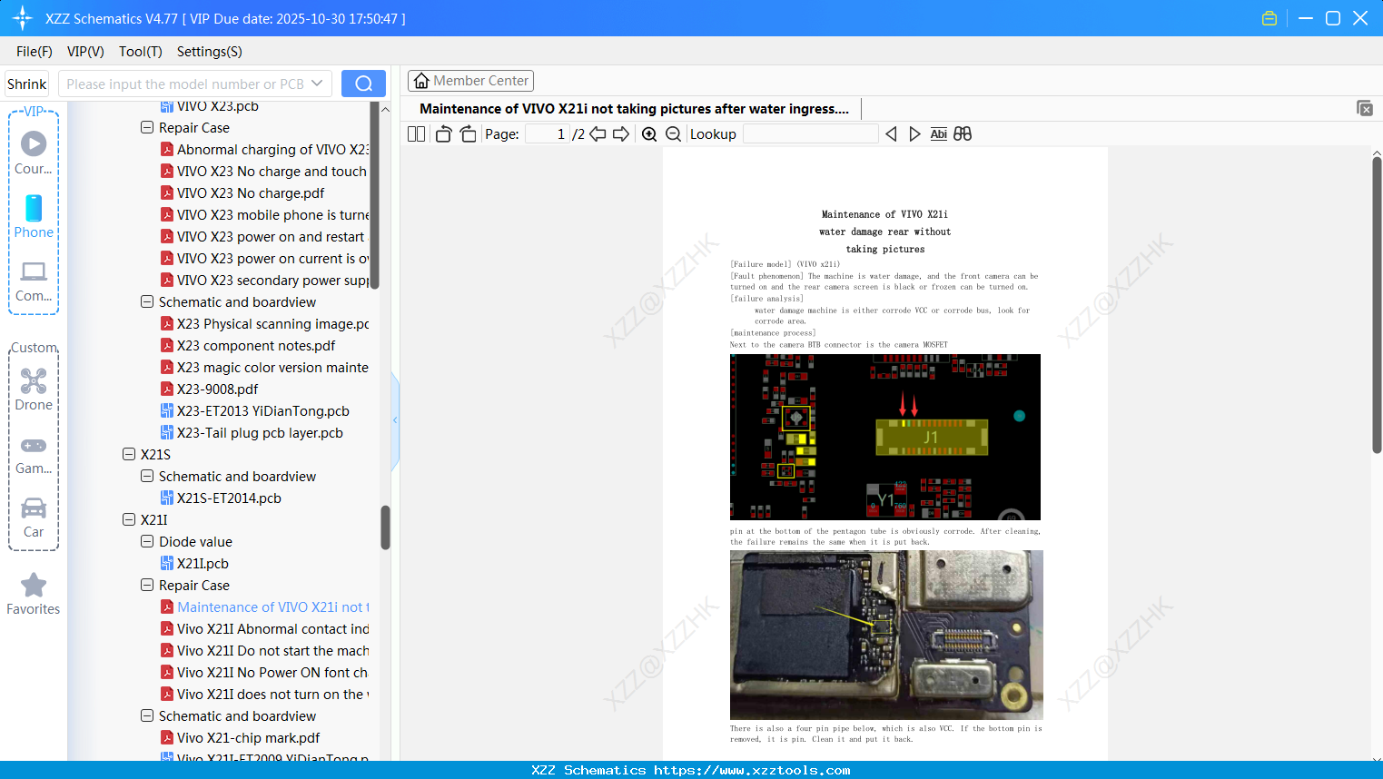Collapse the X21S tree node
Viewport: 1383px width, 779px height.
tap(129, 454)
